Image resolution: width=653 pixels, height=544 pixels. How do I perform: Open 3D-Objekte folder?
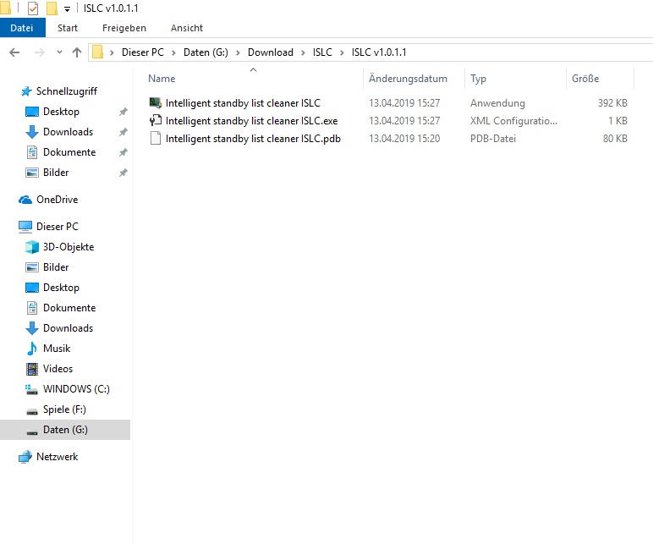[x=69, y=247]
